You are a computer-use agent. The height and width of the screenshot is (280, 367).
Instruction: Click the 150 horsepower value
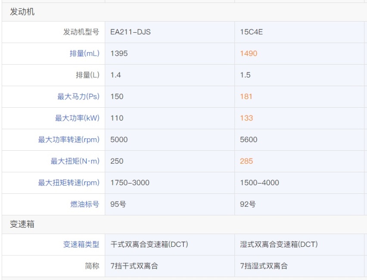(x=117, y=96)
